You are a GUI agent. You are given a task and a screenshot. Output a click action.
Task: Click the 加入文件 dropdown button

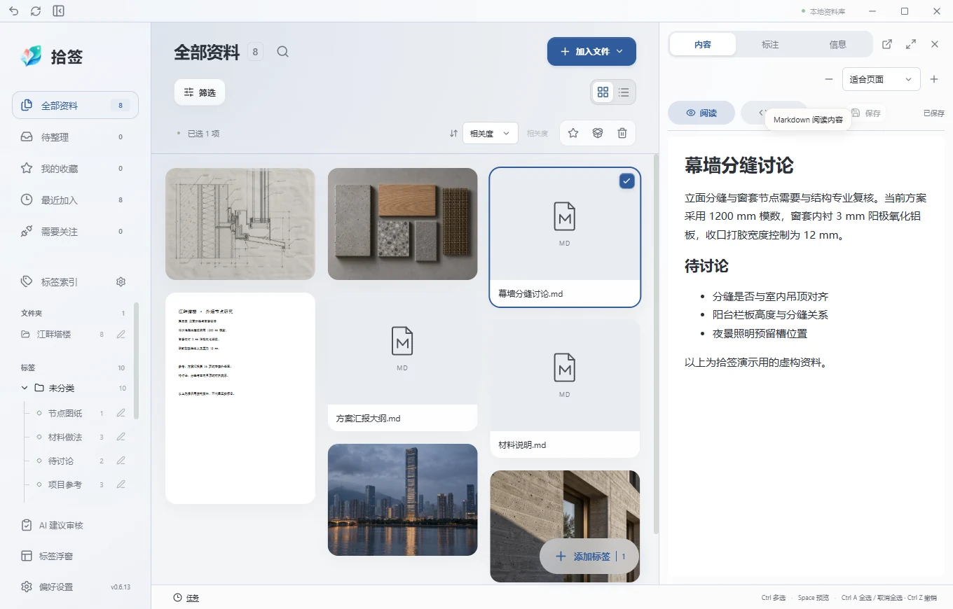(591, 52)
